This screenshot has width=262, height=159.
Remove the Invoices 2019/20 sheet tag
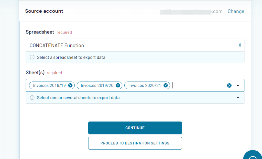118,85
